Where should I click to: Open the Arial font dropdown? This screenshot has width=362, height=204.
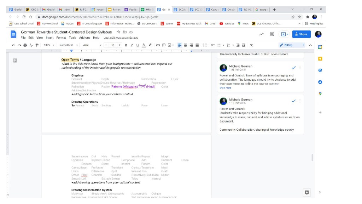(x=92, y=45)
